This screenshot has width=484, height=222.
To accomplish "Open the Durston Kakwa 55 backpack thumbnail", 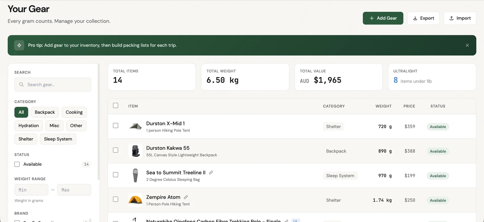I will [x=135, y=151].
